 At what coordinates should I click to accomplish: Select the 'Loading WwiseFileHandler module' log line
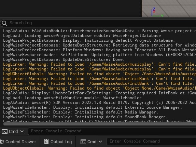tap(72, 98)
